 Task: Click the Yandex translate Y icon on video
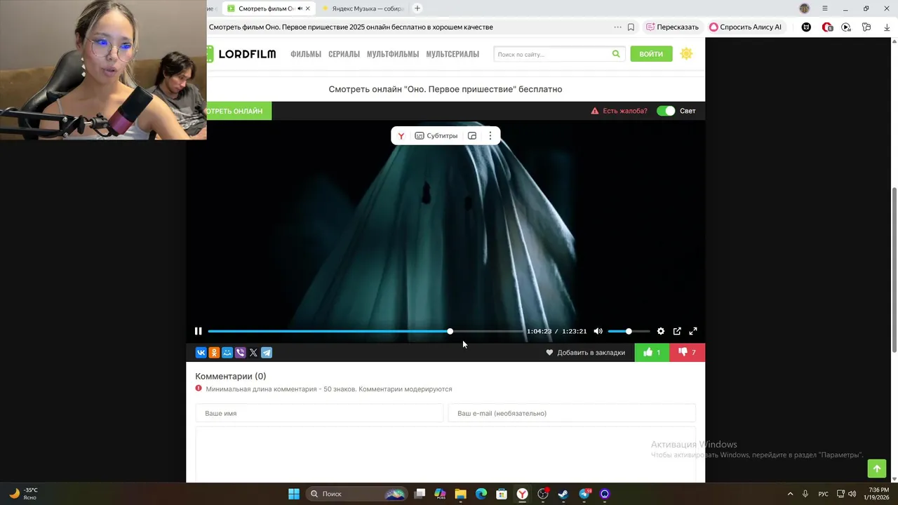click(401, 136)
